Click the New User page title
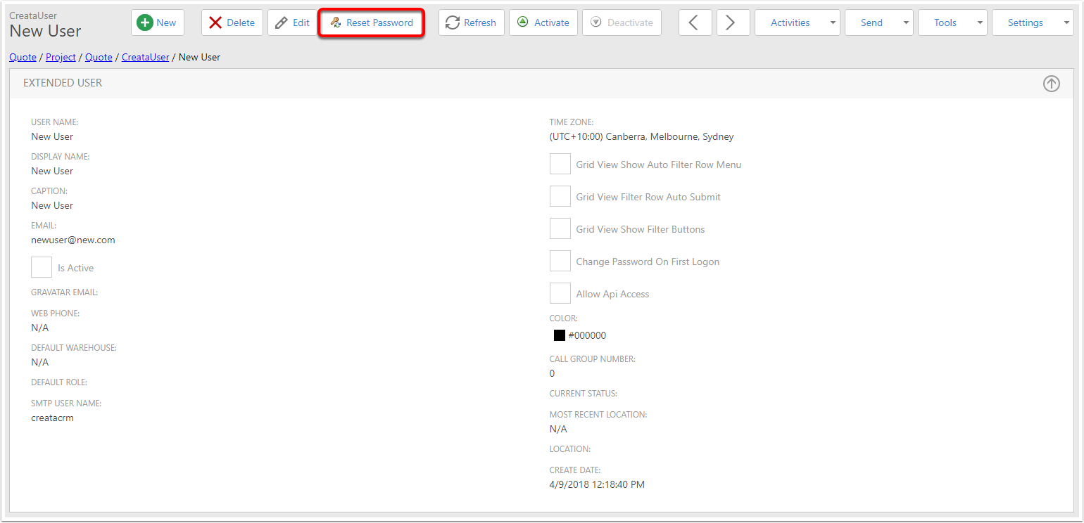 pos(45,31)
